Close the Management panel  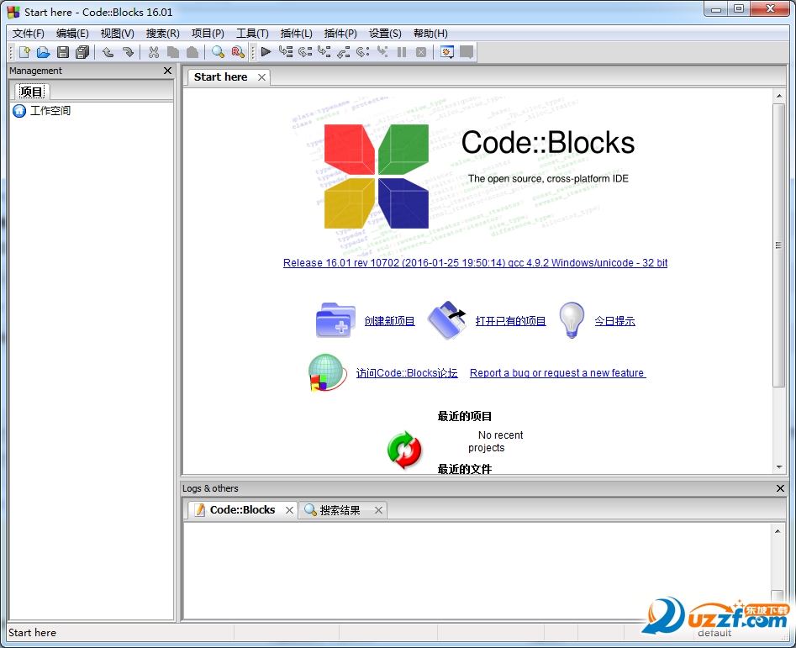click(x=167, y=71)
